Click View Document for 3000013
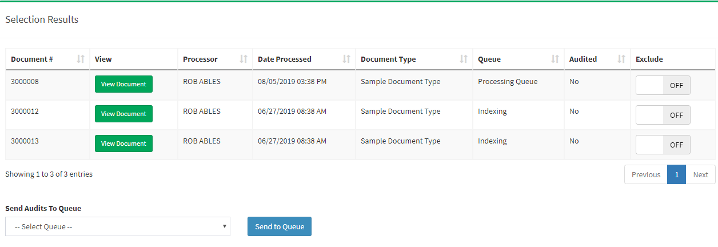 (x=123, y=144)
